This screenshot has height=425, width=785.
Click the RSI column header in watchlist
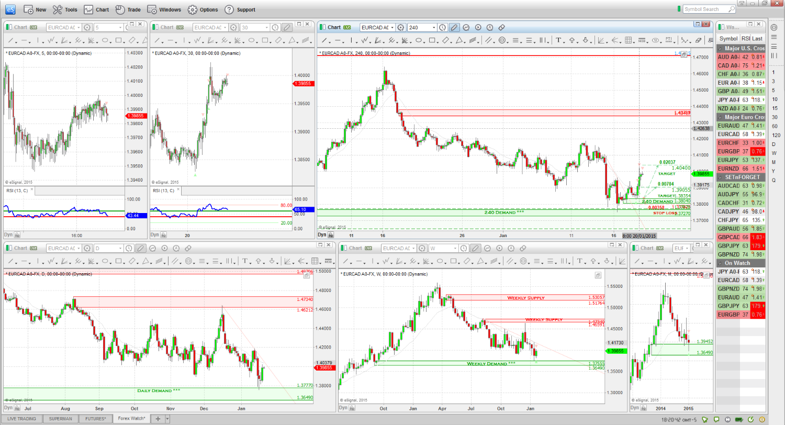[x=745, y=38]
